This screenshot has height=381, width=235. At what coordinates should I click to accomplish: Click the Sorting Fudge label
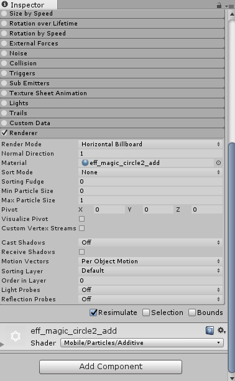tap(22, 182)
